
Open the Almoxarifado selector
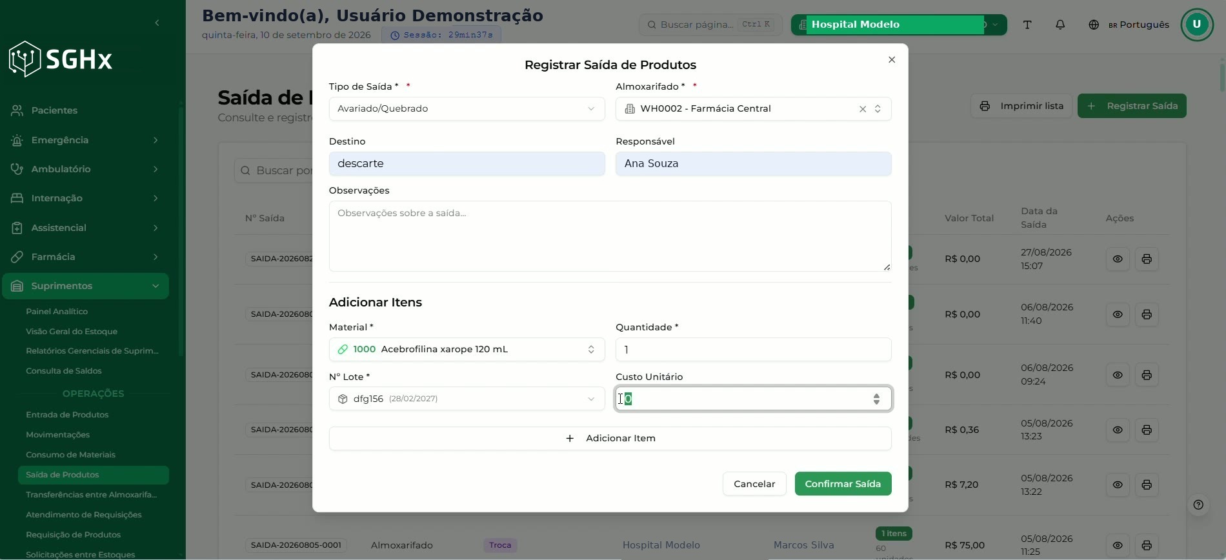click(753, 108)
